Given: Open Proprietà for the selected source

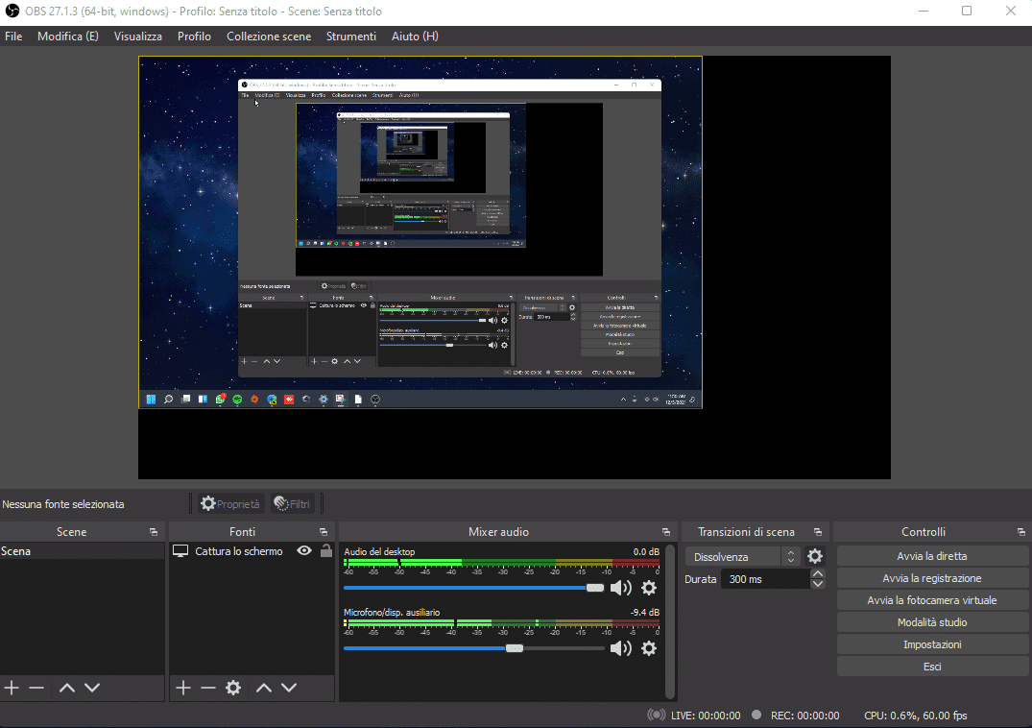Looking at the screenshot, I should click(x=231, y=503).
